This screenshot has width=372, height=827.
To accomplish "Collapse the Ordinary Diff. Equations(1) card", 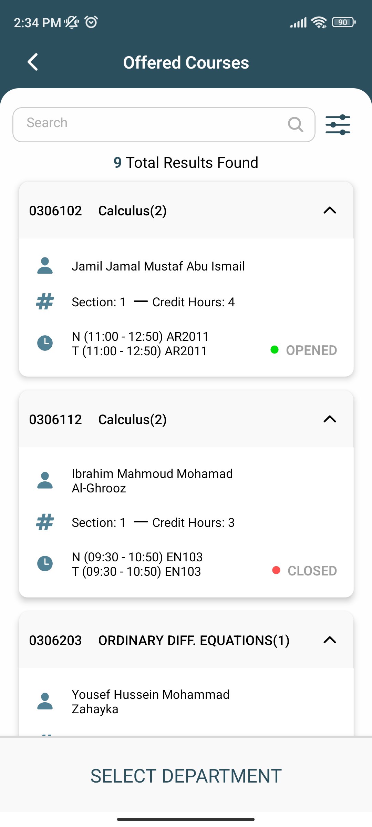I will pos(330,640).
